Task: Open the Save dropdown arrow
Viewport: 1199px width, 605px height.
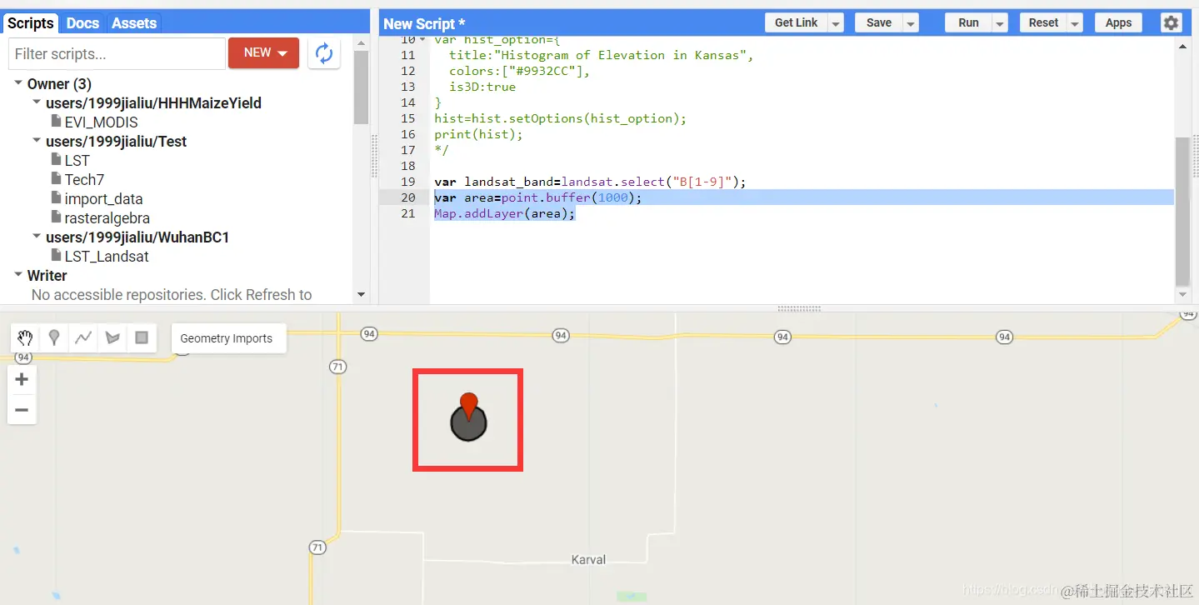Action: click(x=911, y=23)
